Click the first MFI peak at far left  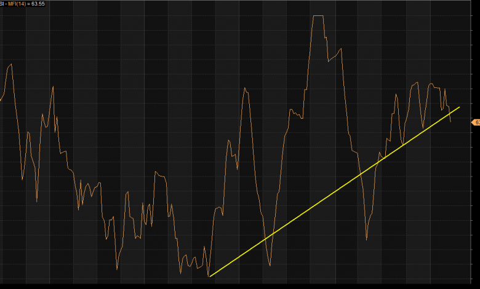(x=9, y=64)
